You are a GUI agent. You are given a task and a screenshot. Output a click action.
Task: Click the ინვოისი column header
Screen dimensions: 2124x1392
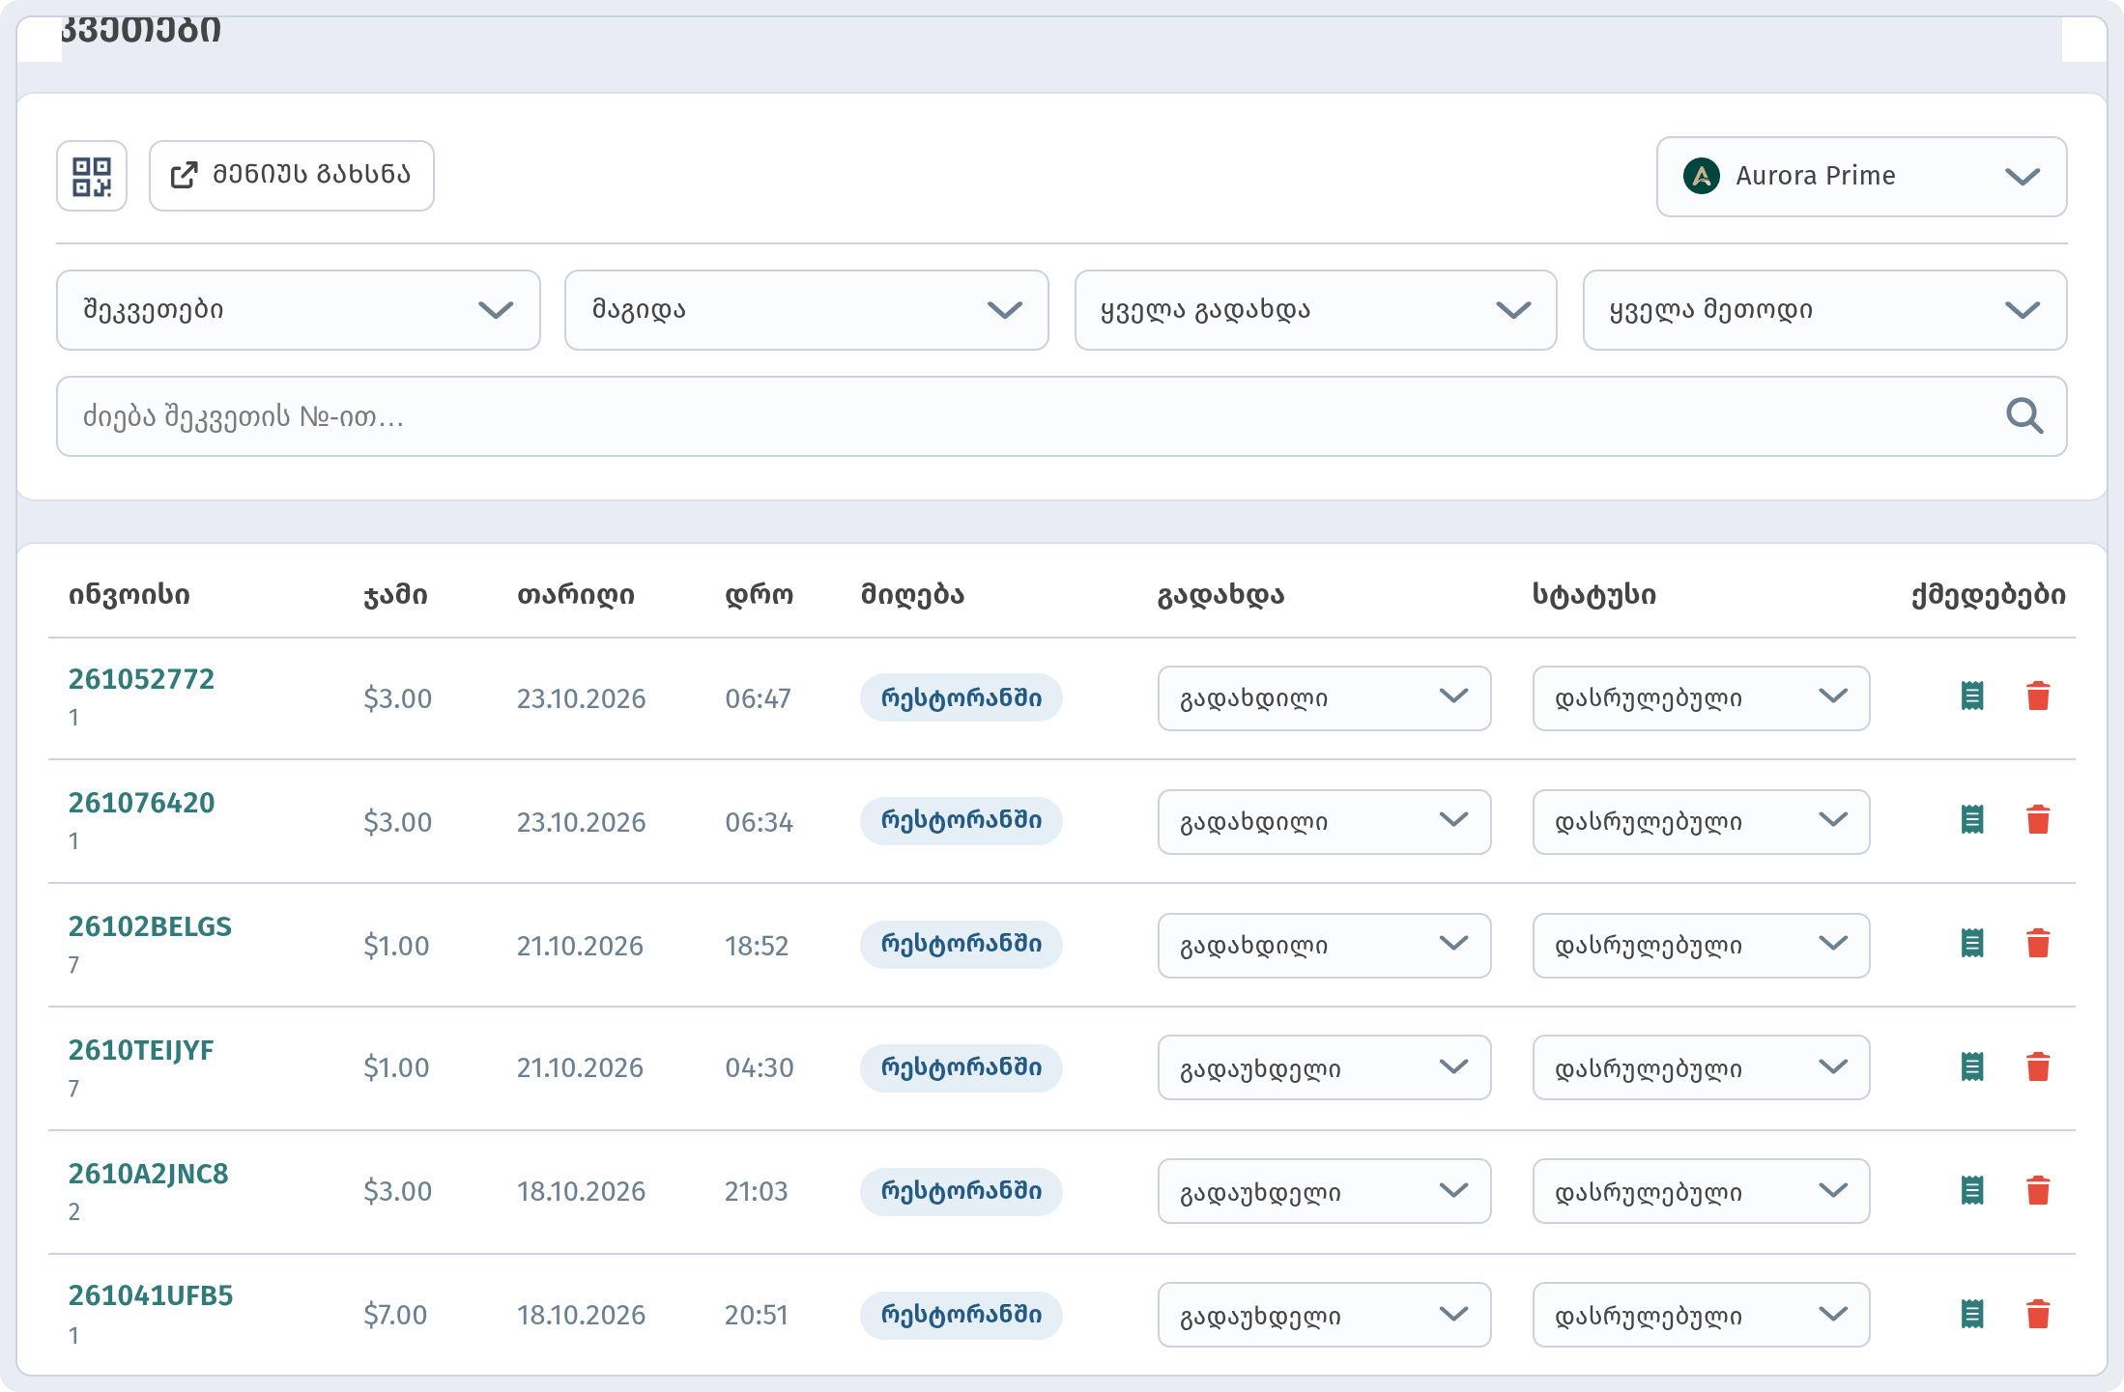(x=129, y=594)
